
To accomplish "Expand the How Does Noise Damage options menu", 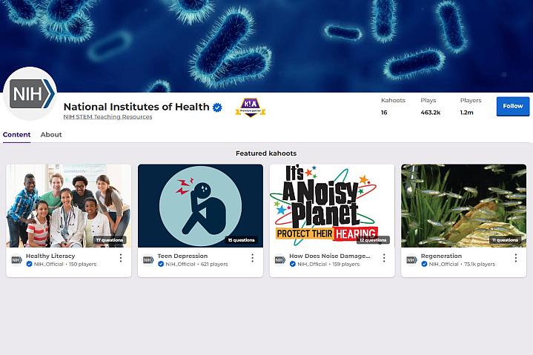I will pyautogui.click(x=384, y=258).
